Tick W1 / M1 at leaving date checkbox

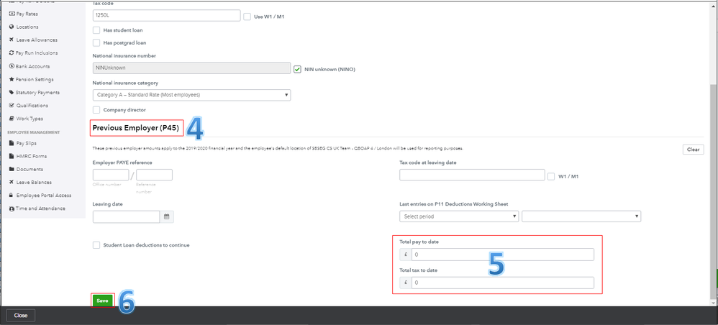click(551, 176)
